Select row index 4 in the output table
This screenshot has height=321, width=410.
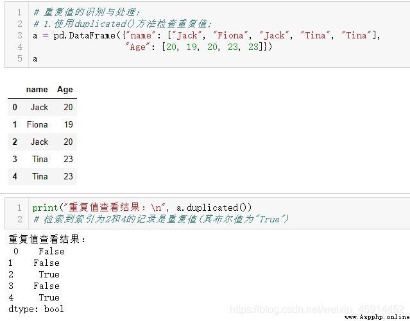click(x=15, y=176)
